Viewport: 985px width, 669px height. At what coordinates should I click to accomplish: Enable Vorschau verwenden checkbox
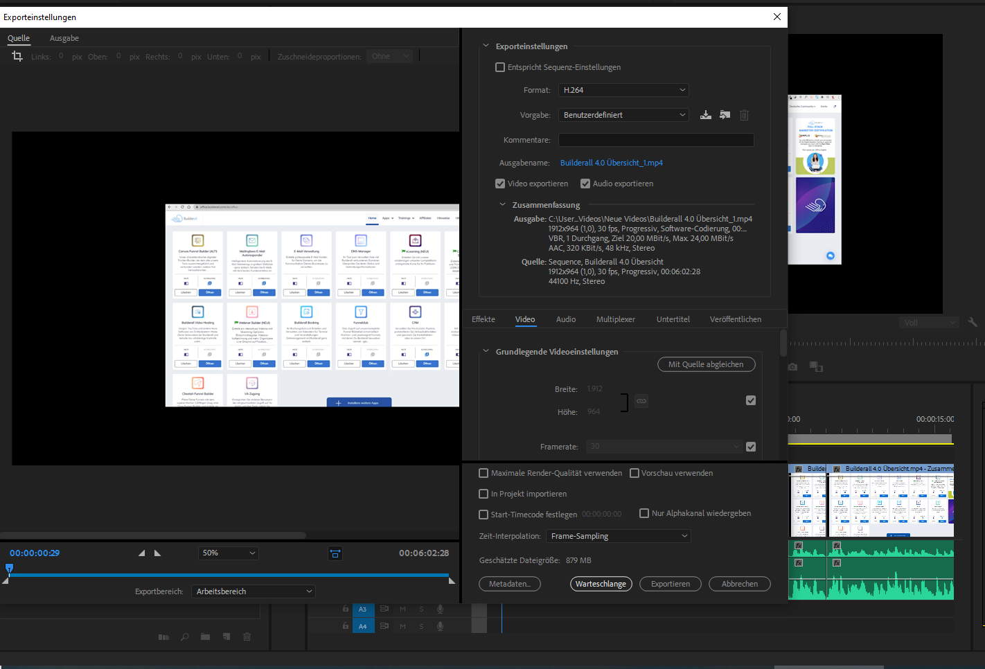634,473
